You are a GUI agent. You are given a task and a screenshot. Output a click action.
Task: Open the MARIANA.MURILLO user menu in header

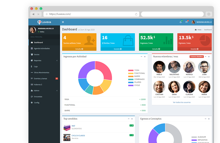point(201,22)
